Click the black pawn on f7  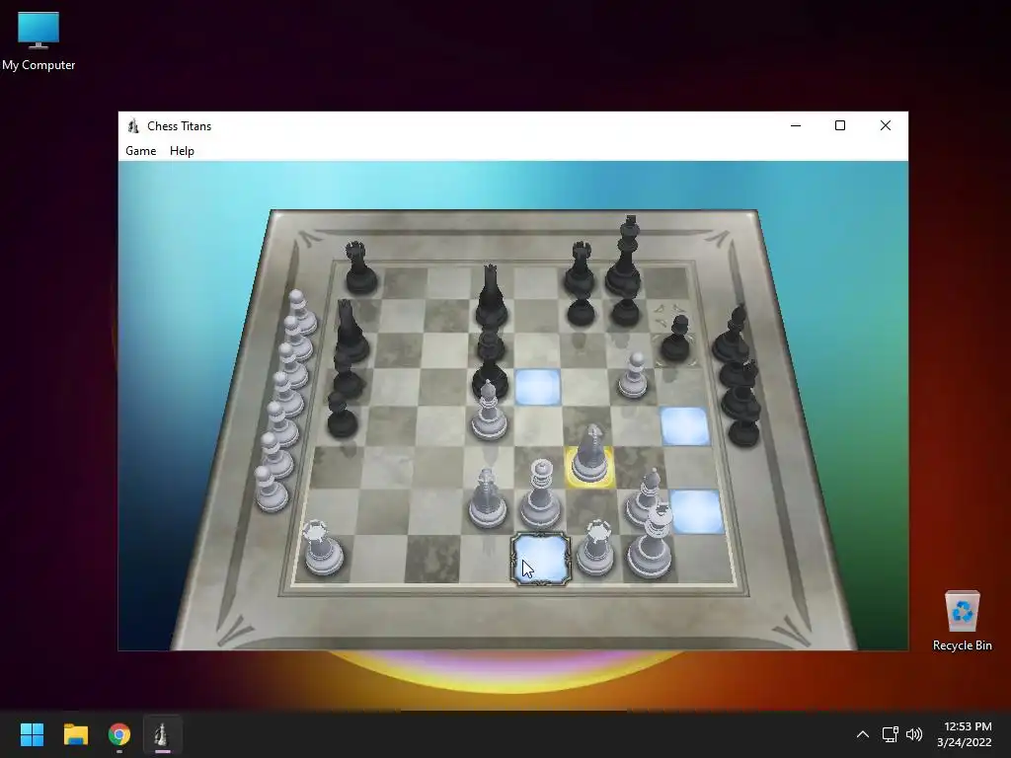point(581,309)
